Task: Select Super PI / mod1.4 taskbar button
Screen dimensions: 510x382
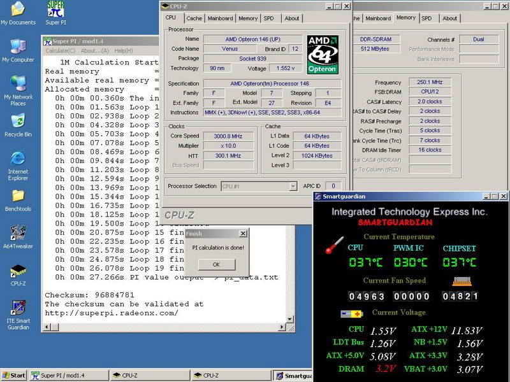Action: coord(68,376)
